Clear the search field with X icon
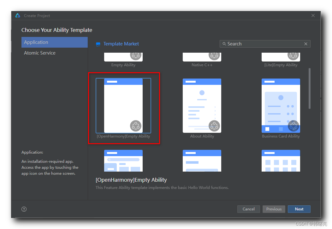The width and height of the screenshot is (332, 229). 305,44
